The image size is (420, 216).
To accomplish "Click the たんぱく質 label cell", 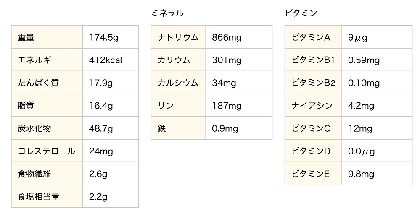I will (x=47, y=83).
